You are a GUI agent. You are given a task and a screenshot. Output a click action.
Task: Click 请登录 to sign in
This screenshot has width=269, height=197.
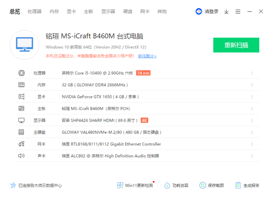pos(207,12)
